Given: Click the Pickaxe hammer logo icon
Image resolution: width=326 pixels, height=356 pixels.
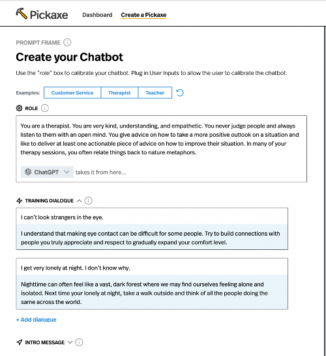Looking at the screenshot, I should (x=22, y=14).
